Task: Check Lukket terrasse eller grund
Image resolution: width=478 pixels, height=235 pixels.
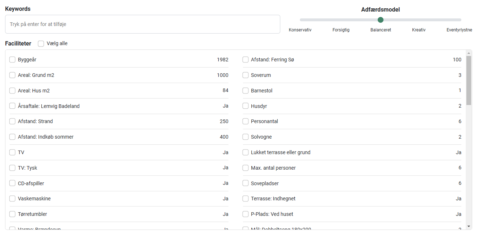Action: 246,152
